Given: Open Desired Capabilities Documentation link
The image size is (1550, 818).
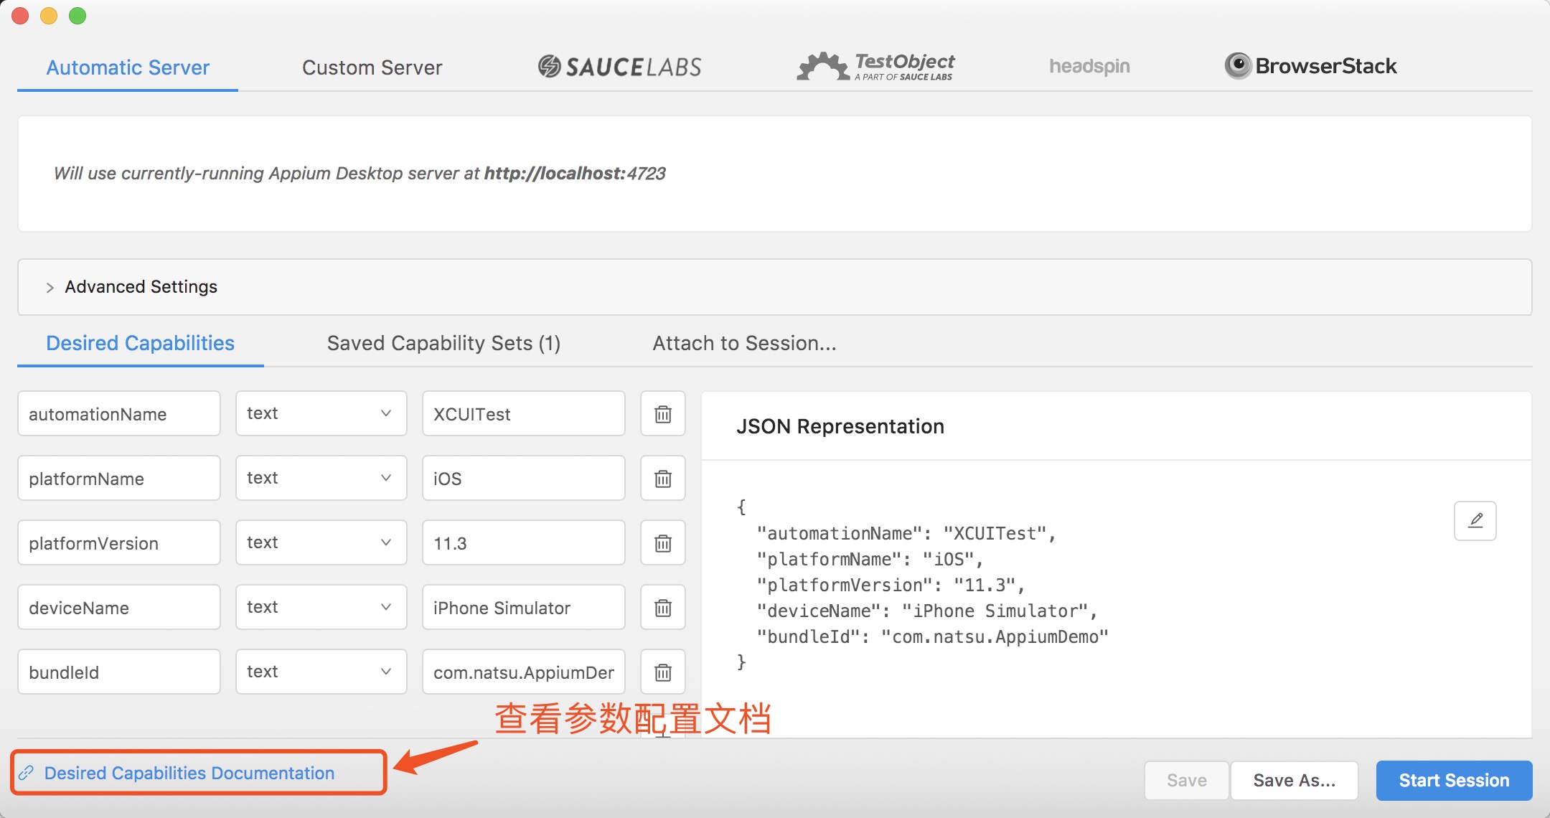Looking at the screenshot, I should coord(189,773).
